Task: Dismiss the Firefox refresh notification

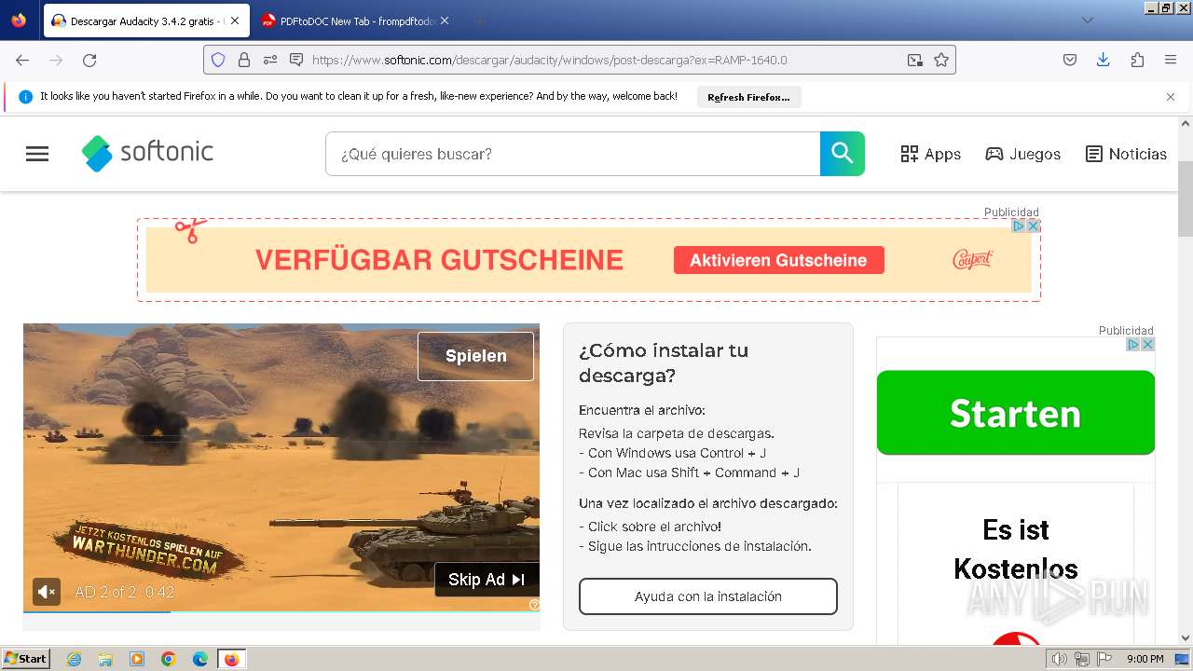Action: click(x=1171, y=97)
